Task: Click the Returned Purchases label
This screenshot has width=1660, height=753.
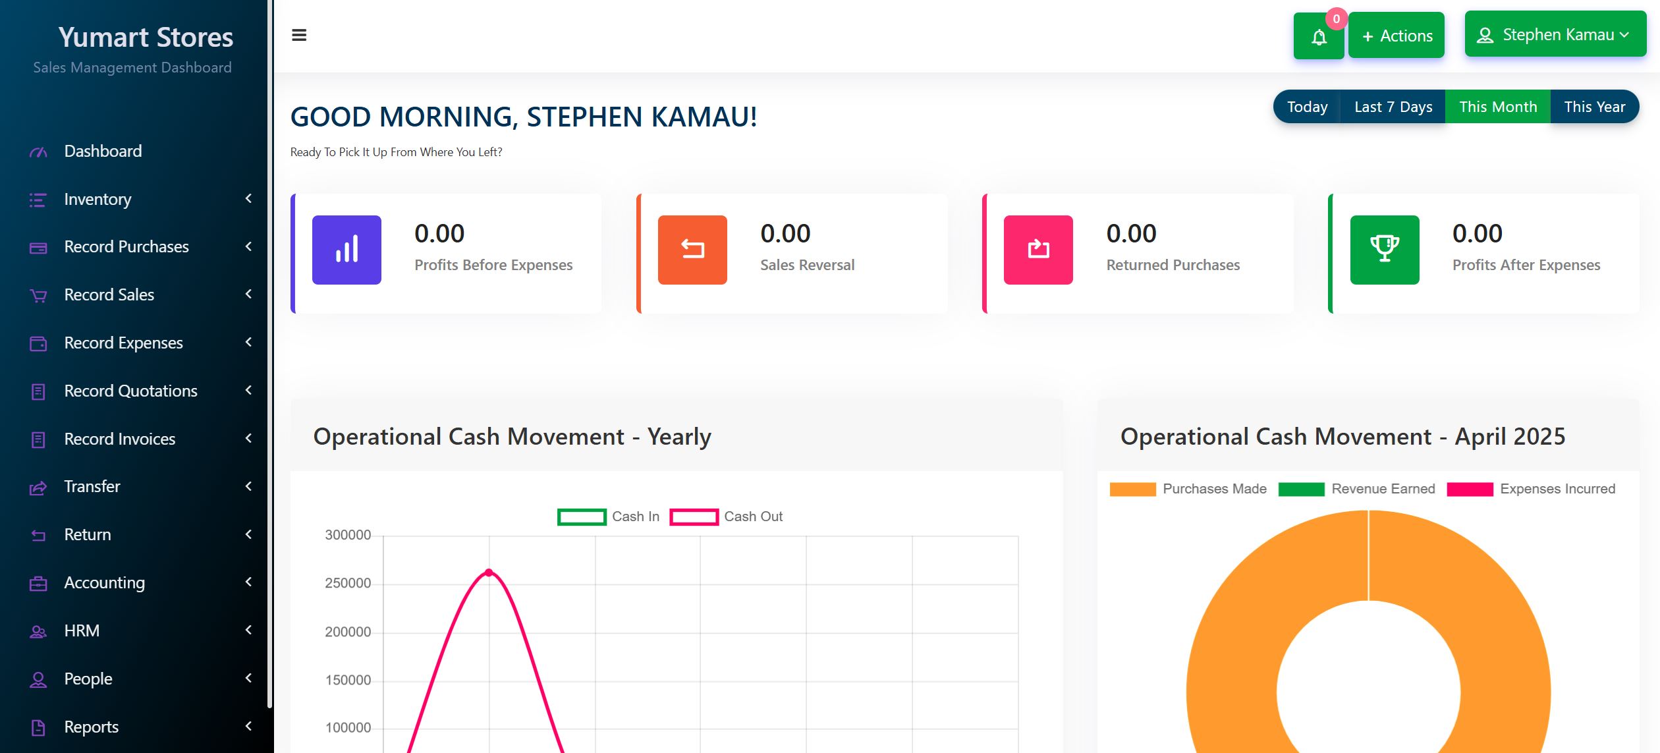Action: (1173, 265)
